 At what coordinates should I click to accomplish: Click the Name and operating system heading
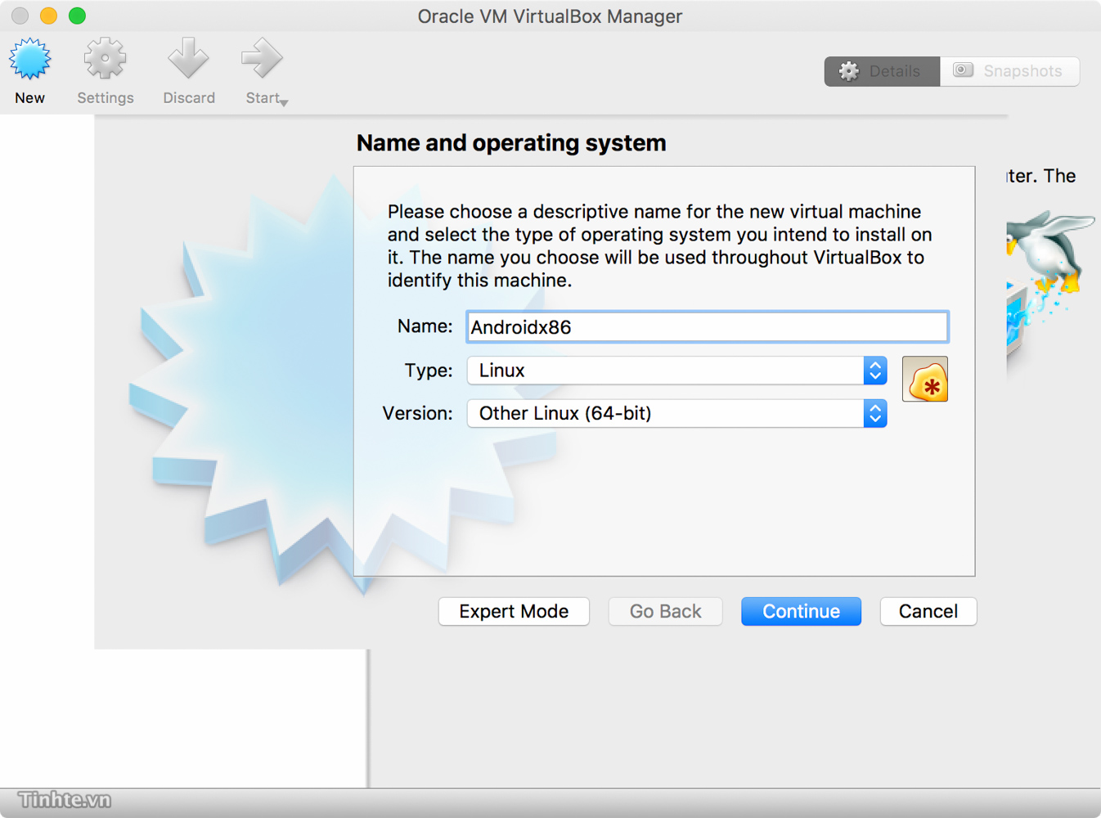coord(511,142)
